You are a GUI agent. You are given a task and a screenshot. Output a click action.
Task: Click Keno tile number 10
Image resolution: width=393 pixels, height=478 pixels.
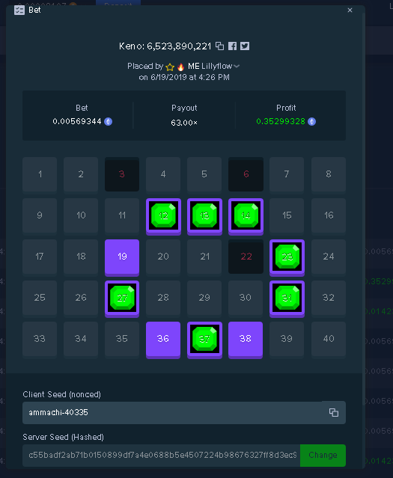(x=81, y=215)
